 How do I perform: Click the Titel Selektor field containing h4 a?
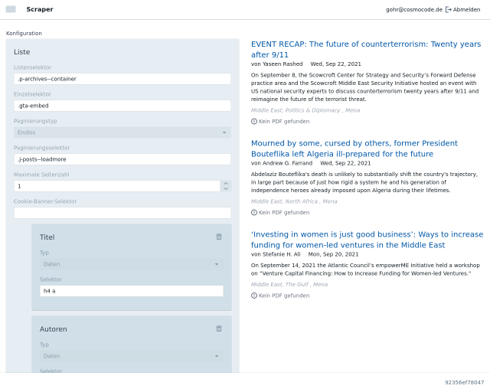[131, 291]
